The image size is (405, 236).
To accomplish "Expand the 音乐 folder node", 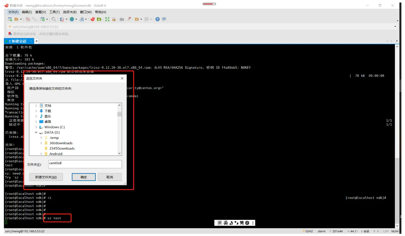I will [36, 116].
